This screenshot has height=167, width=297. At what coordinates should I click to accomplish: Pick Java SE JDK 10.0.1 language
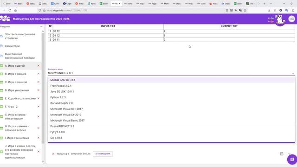click(171, 92)
